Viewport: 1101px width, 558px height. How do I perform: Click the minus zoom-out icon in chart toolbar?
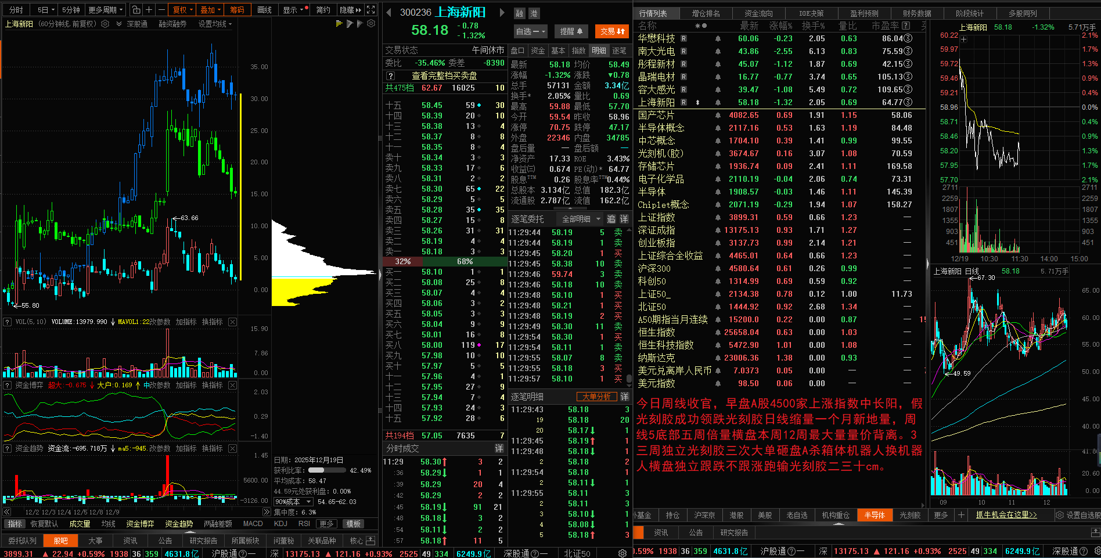click(161, 10)
